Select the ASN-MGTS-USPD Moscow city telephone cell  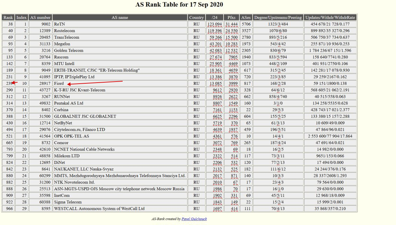[x=120, y=188]
